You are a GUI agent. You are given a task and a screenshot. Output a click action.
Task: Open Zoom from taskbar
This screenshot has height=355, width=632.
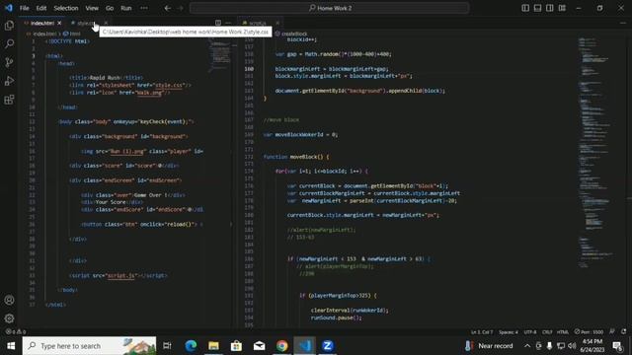tap(327, 346)
